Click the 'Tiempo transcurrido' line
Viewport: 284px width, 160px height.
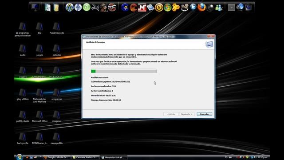(x=106, y=100)
